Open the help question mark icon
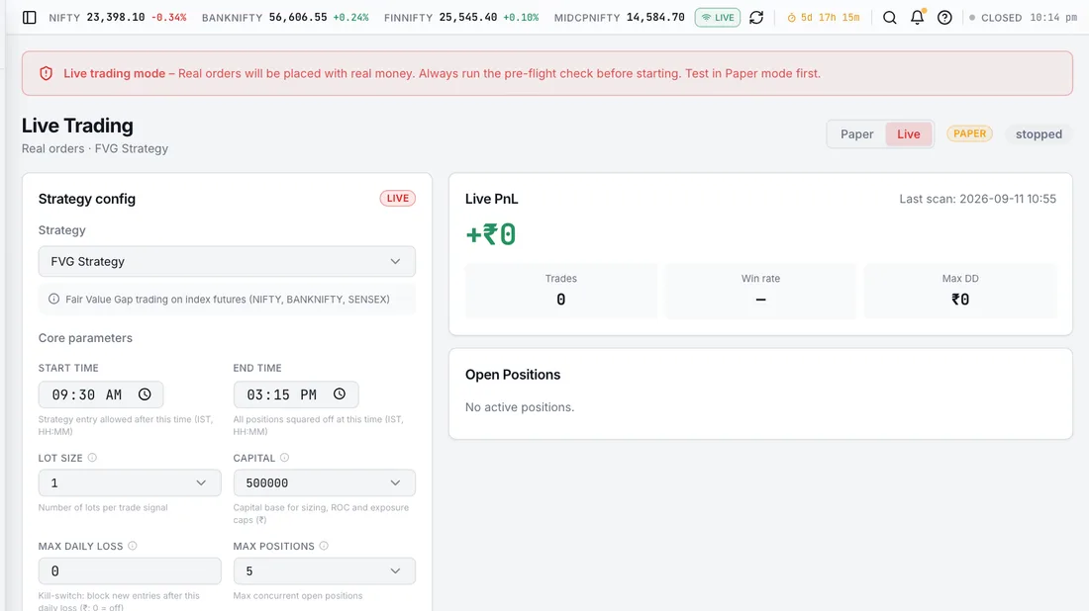The width and height of the screenshot is (1089, 611). coord(944,18)
